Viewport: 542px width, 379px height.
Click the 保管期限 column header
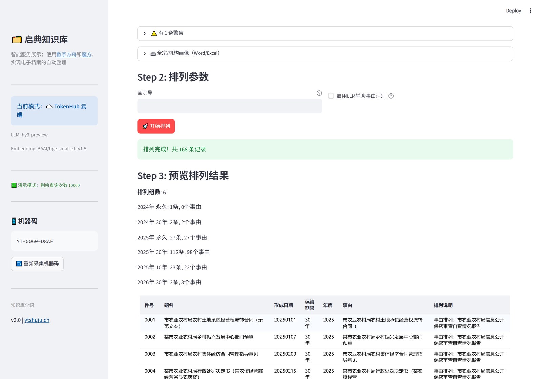click(310, 305)
